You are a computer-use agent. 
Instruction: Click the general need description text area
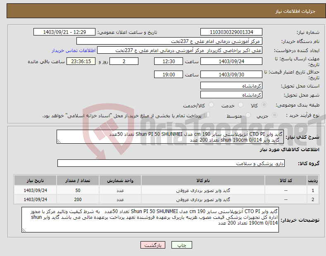[x=170, y=137]
